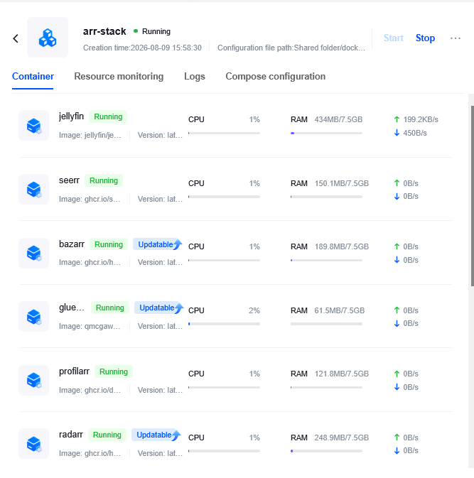Select the profilarr container name
Viewport: 474px width, 478px height.
74,371
